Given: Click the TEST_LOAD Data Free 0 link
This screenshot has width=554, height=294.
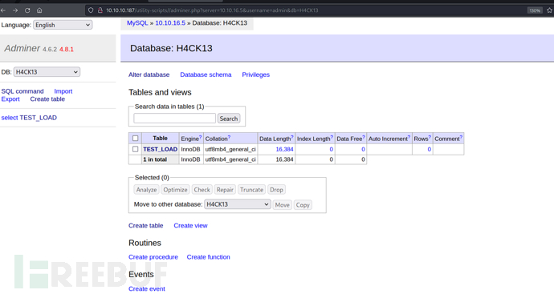Looking at the screenshot, I should tap(363, 150).
